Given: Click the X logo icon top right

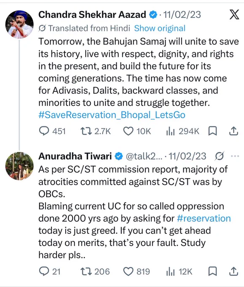Looking at the screenshot, I should [234, 14].
